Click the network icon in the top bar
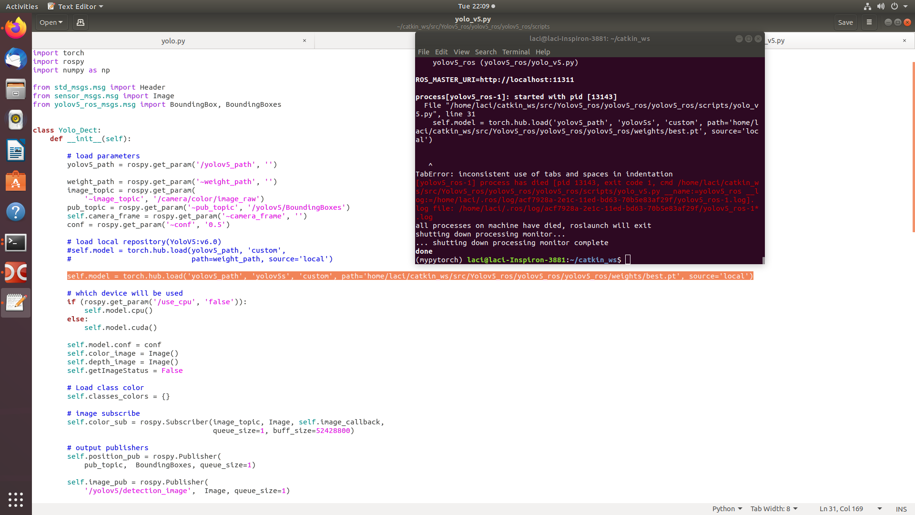Image resolution: width=915 pixels, height=515 pixels. point(866,6)
